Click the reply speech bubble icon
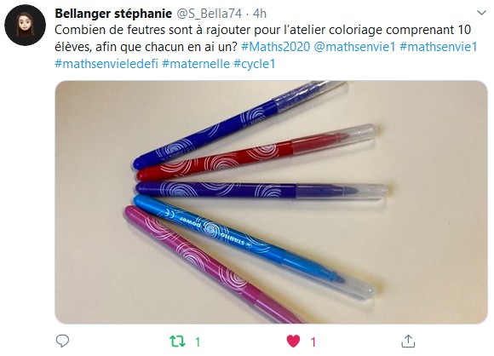 [x=62, y=341]
